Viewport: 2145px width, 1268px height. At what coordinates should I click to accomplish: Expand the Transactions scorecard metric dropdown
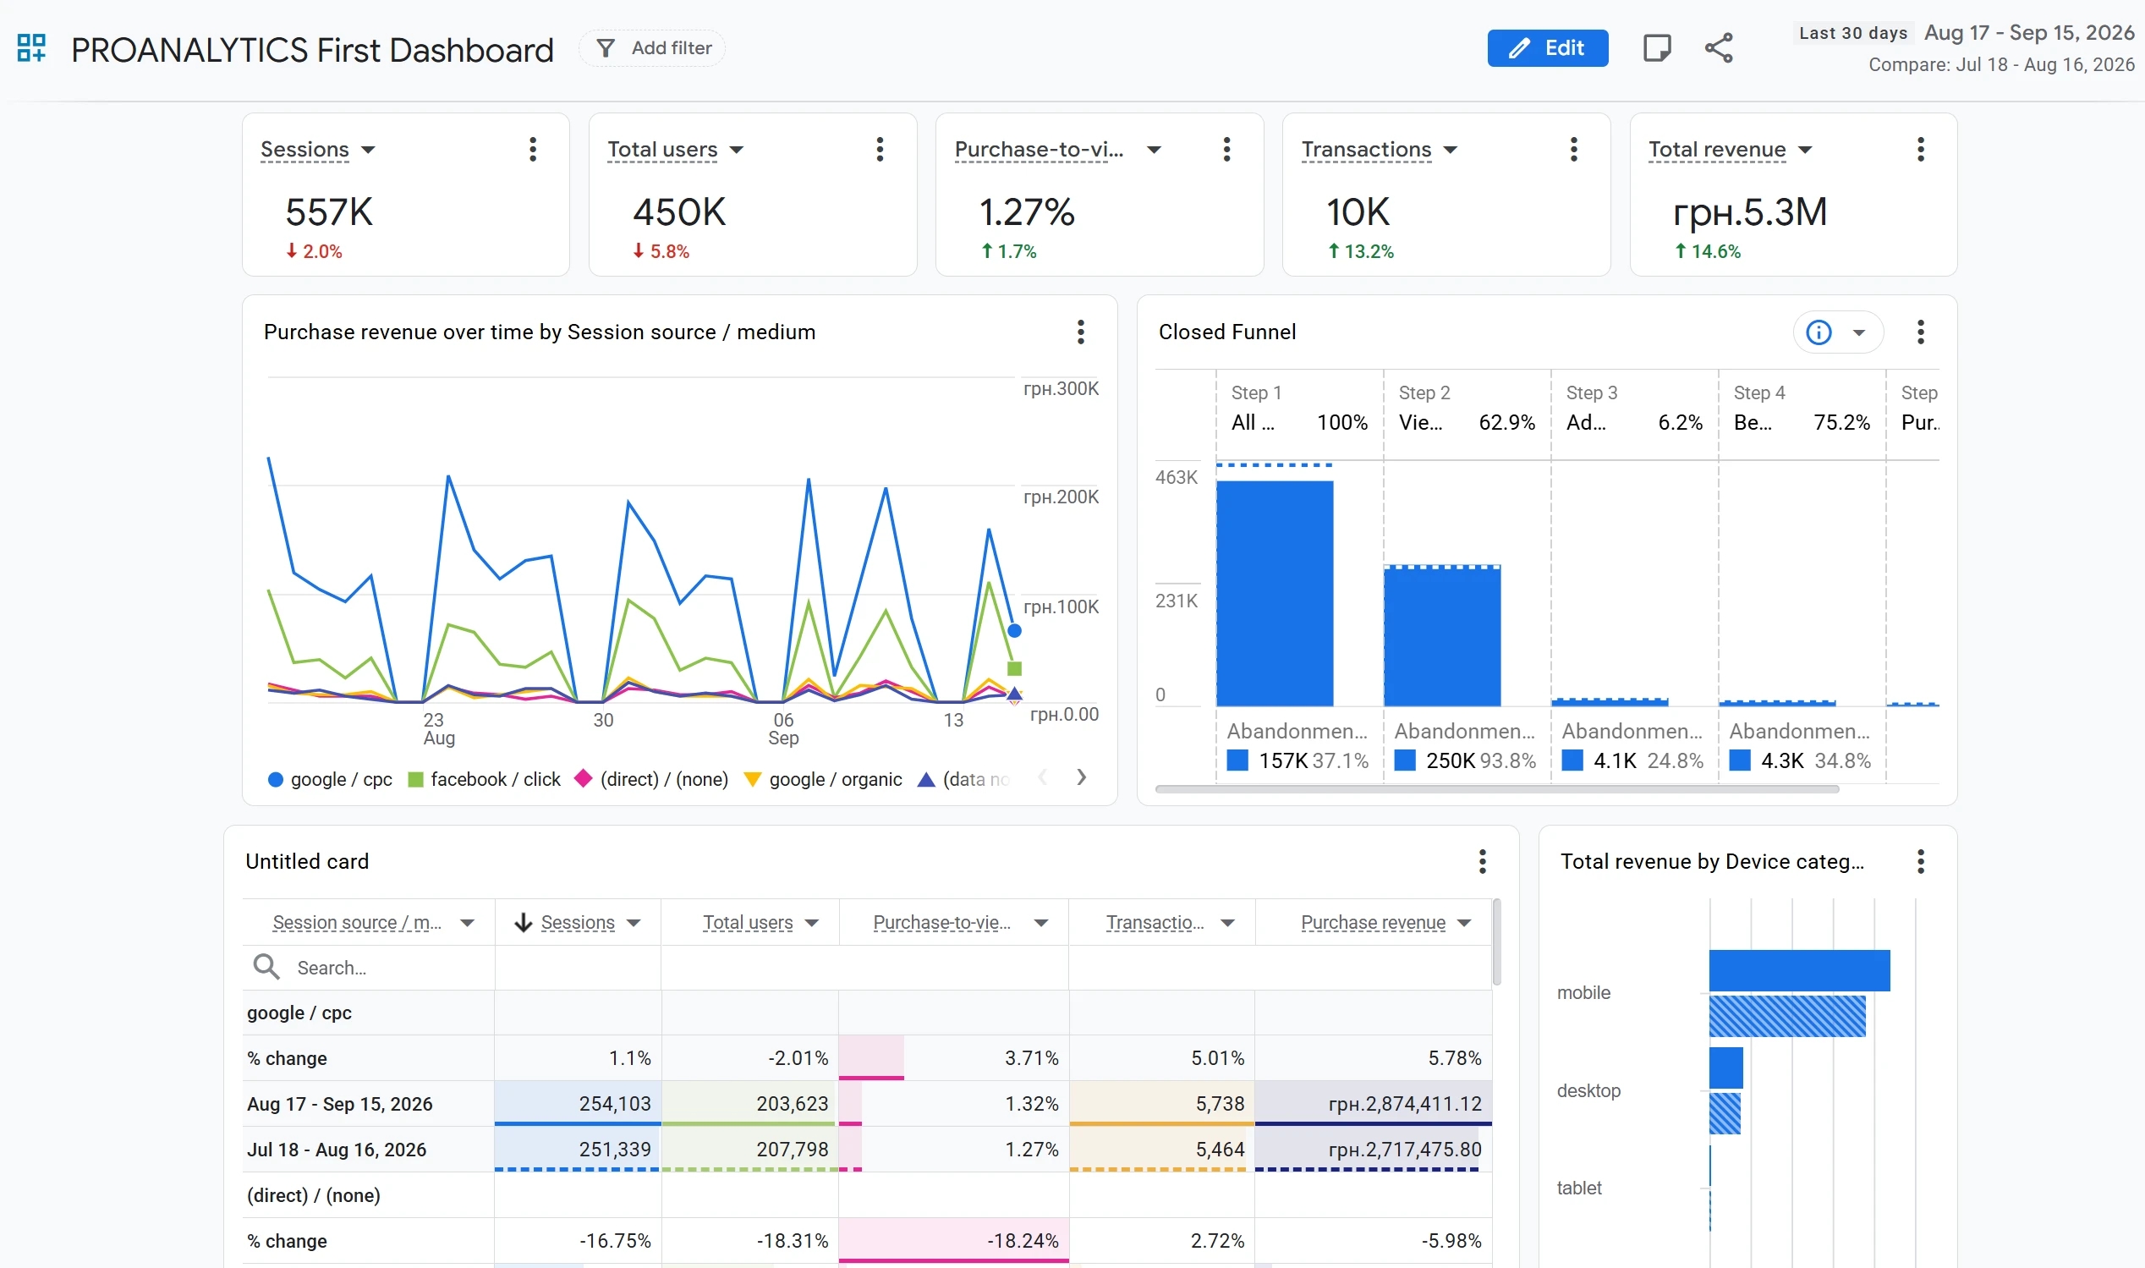point(1450,151)
